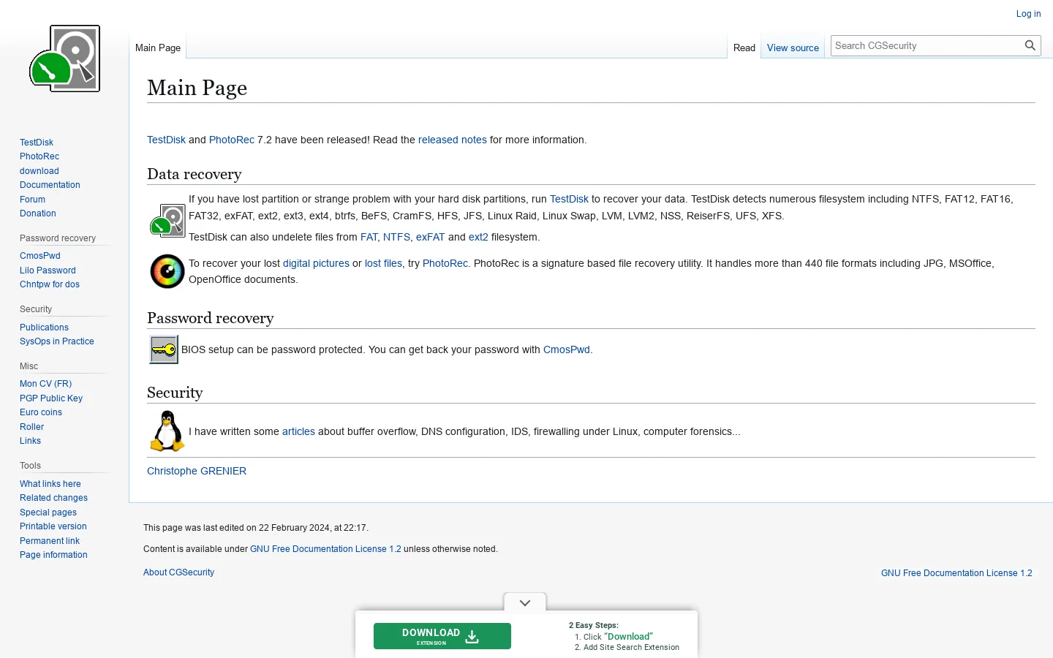Screen dimensions: 1053x658
Task: Open the PGP Public Key link
Action: click(51, 398)
